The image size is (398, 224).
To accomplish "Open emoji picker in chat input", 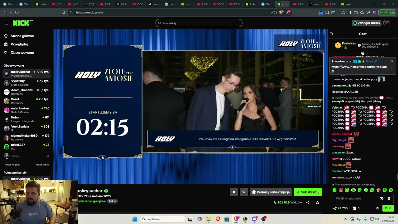I will pyautogui.click(x=389, y=198).
